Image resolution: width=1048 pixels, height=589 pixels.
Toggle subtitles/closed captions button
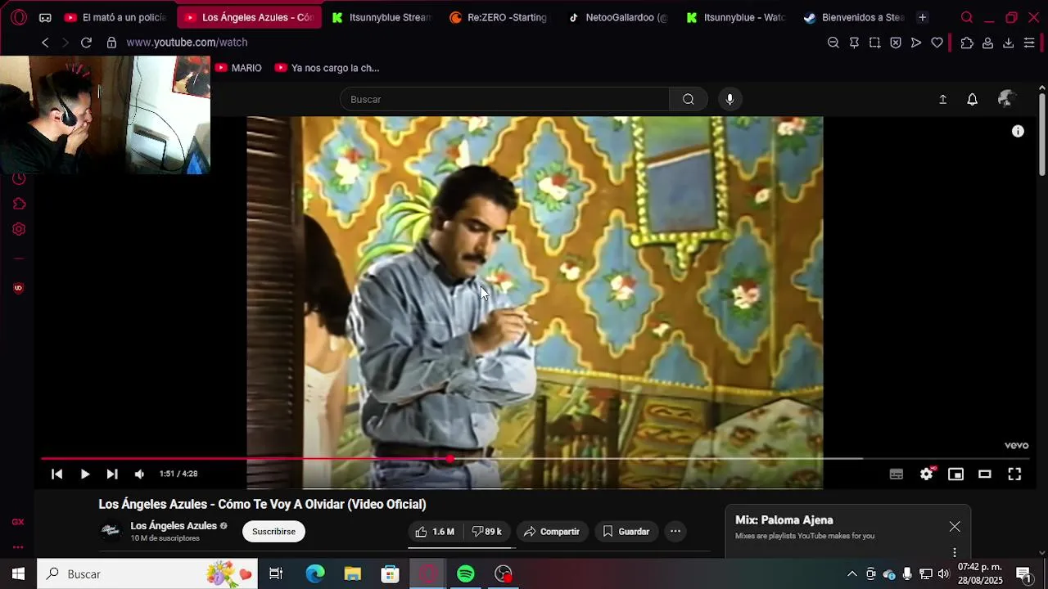coord(897,474)
